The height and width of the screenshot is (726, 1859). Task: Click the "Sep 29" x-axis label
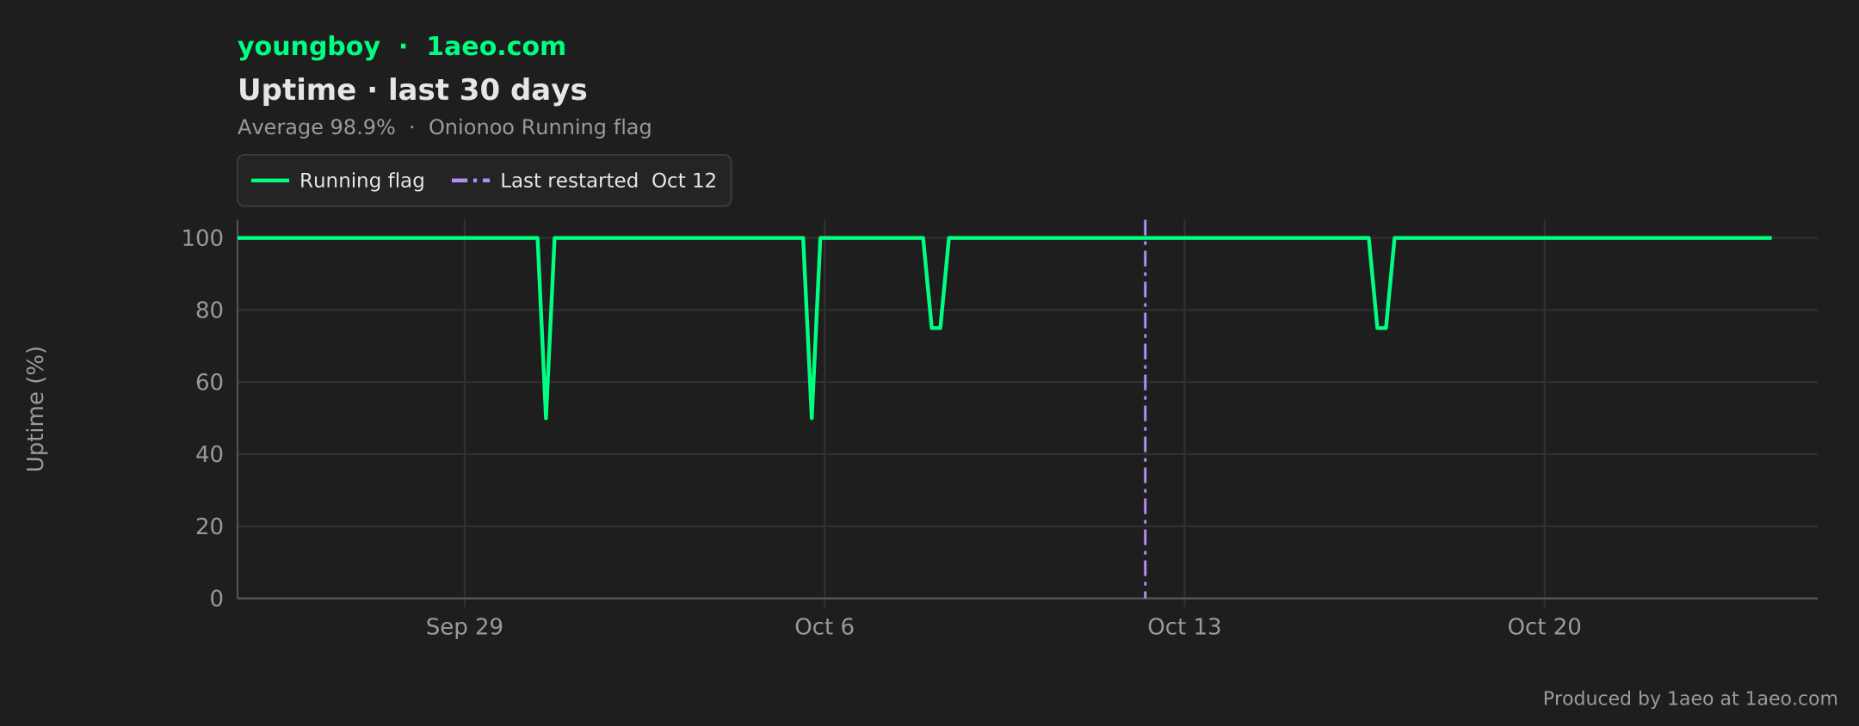[x=465, y=627]
